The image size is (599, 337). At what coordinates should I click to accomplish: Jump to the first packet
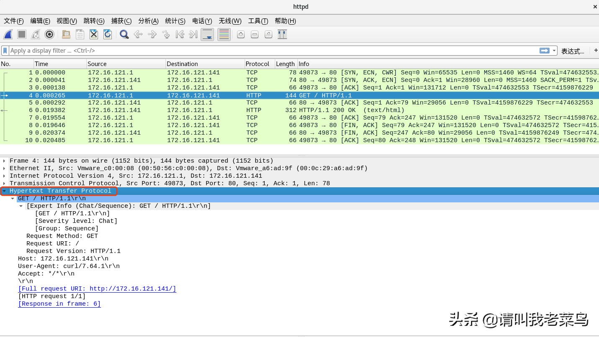coord(180,34)
